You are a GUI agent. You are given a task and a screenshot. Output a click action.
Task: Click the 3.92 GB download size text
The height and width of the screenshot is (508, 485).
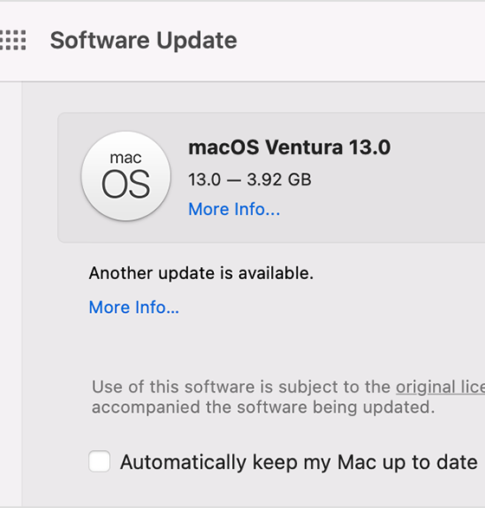(279, 179)
